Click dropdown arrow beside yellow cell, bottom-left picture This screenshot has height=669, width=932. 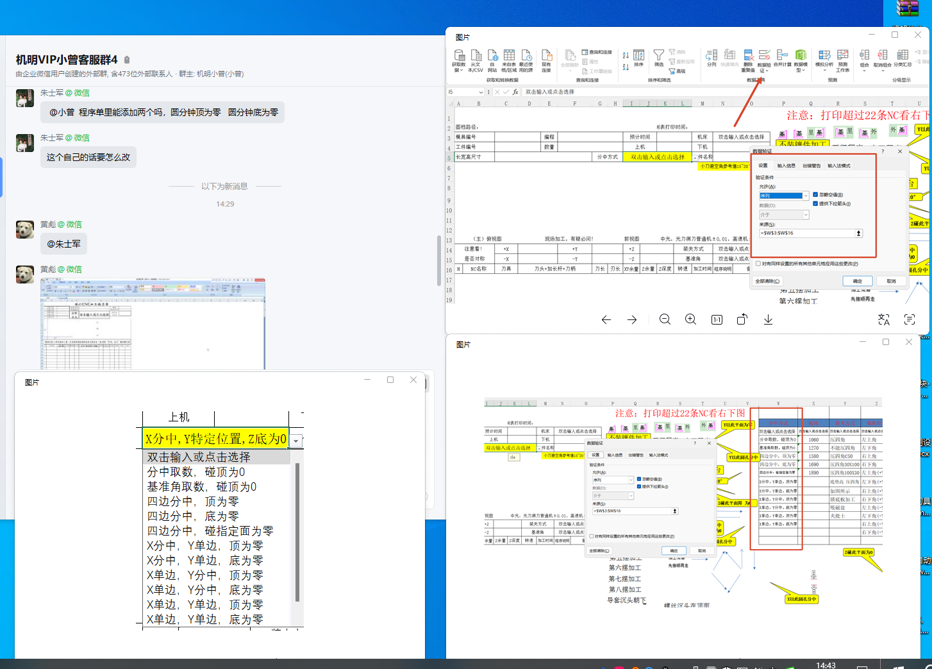(x=296, y=441)
